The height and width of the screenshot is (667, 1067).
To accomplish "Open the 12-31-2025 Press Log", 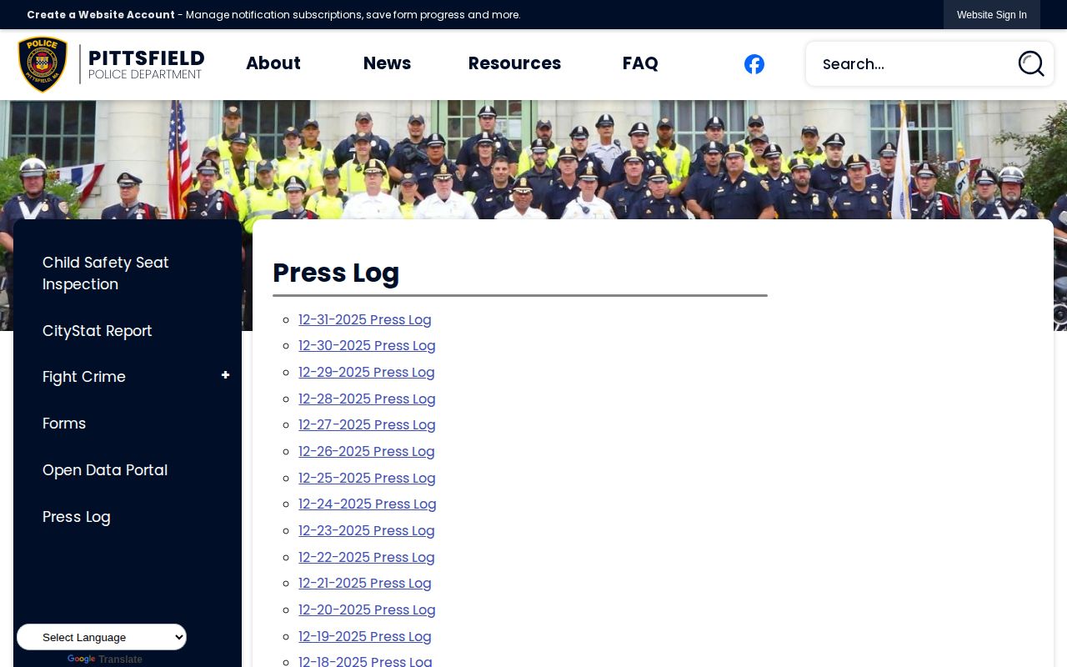I will pos(365,319).
